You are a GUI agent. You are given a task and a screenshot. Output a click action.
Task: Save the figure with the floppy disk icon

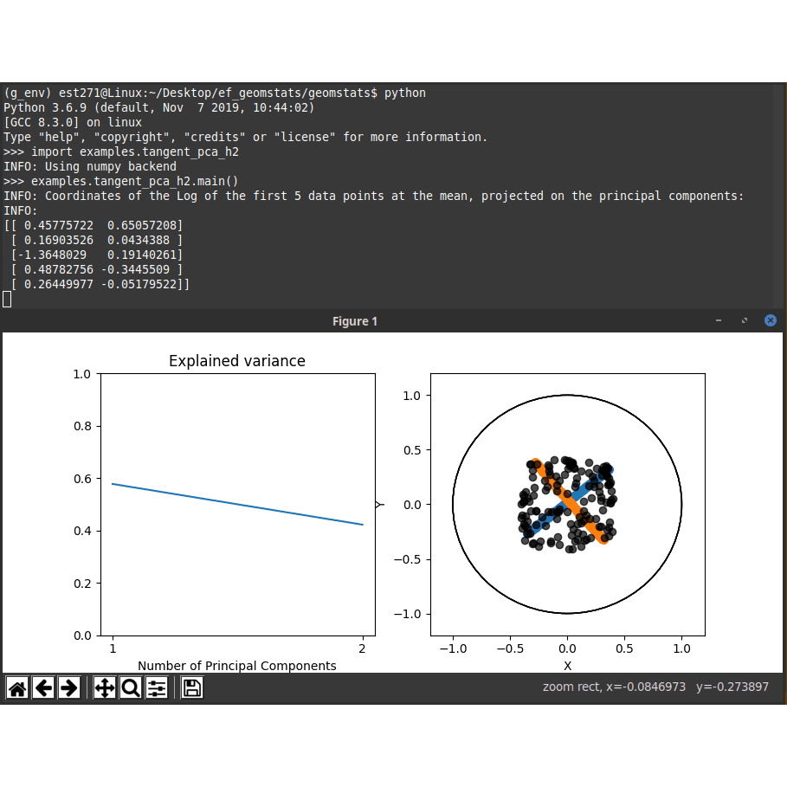click(x=192, y=688)
